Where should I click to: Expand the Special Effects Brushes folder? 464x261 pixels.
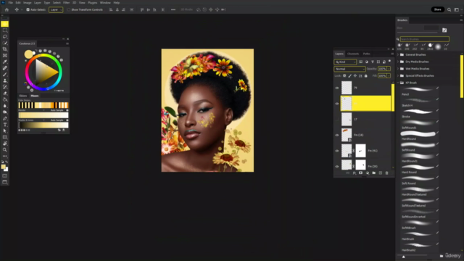398,75
